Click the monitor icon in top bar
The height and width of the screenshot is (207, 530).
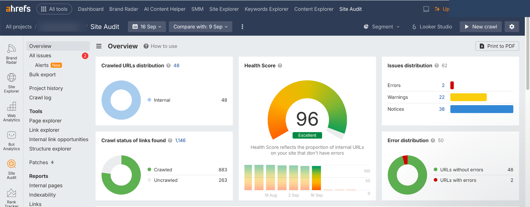[426, 9]
